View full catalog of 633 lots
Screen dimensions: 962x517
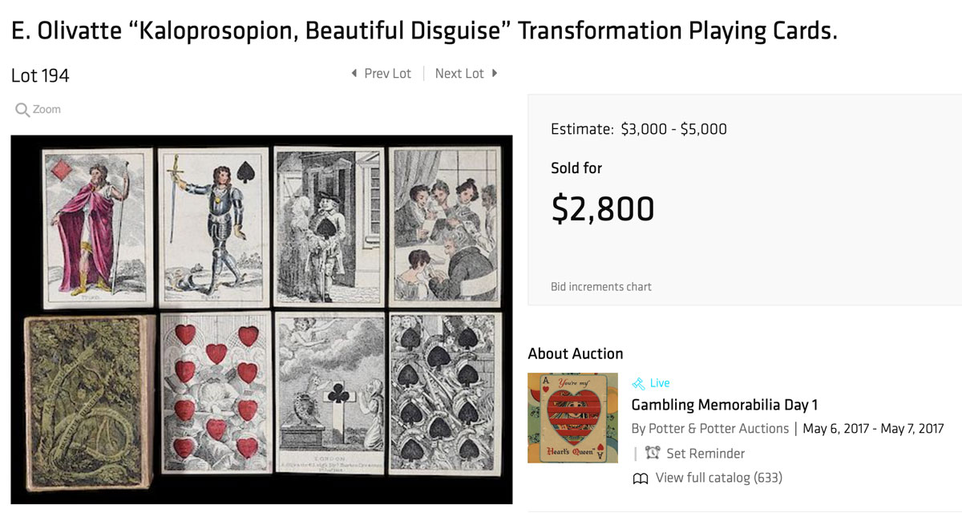[x=718, y=479]
